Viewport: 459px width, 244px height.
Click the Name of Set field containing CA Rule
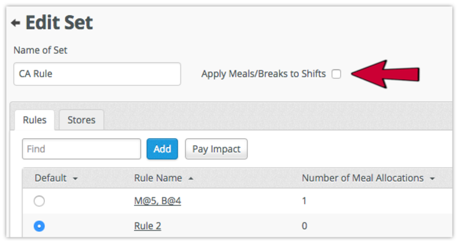pyautogui.click(x=97, y=74)
